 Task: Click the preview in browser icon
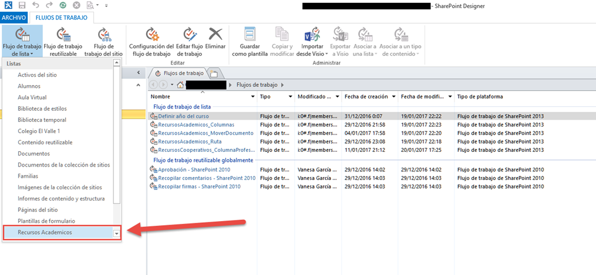[90, 6]
